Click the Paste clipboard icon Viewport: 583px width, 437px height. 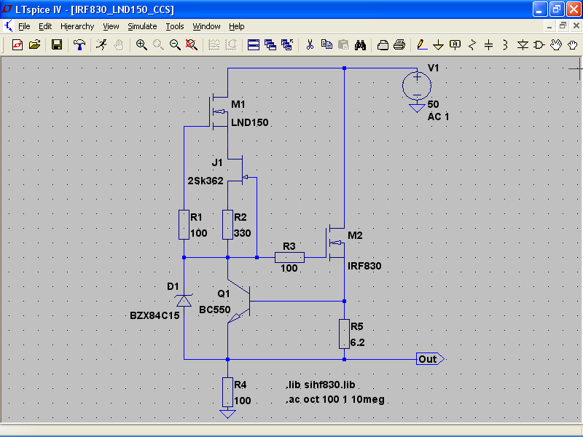344,45
